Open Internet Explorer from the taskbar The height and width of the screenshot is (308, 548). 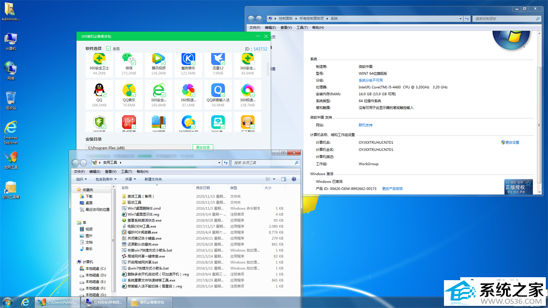coord(26,302)
